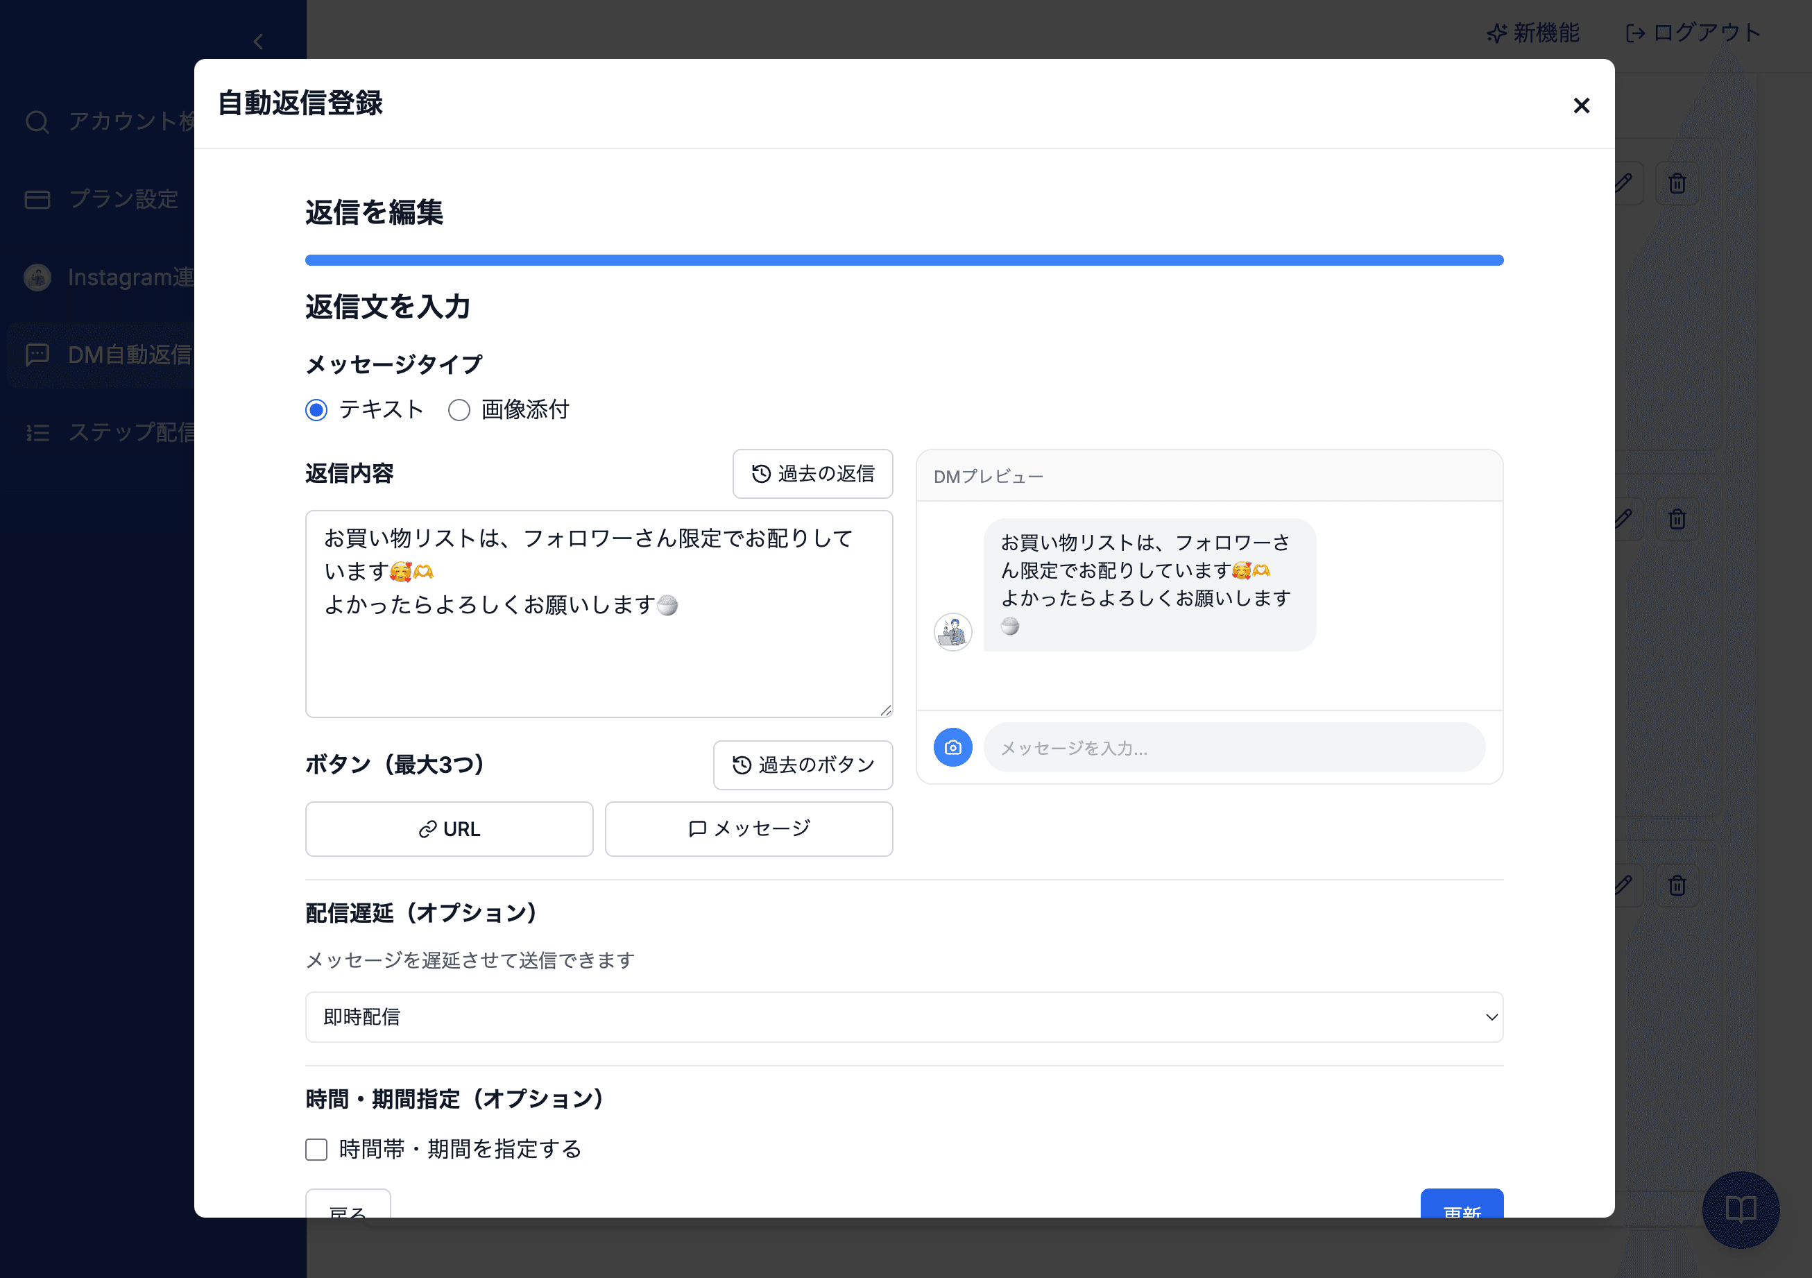This screenshot has height=1278, width=1812.
Task: Click the dropdown chevron of 即時配信
Action: pos(1491,1016)
